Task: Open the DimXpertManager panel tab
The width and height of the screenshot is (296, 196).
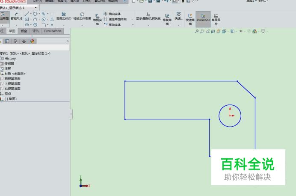Action: (x=24, y=41)
